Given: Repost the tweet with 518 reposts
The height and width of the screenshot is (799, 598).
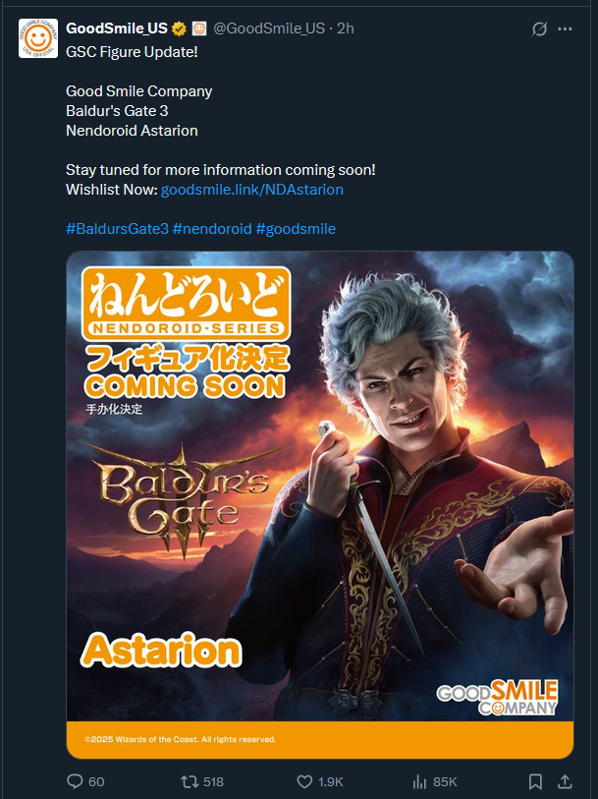Looking at the screenshot, I should click(x=202, y=781).
